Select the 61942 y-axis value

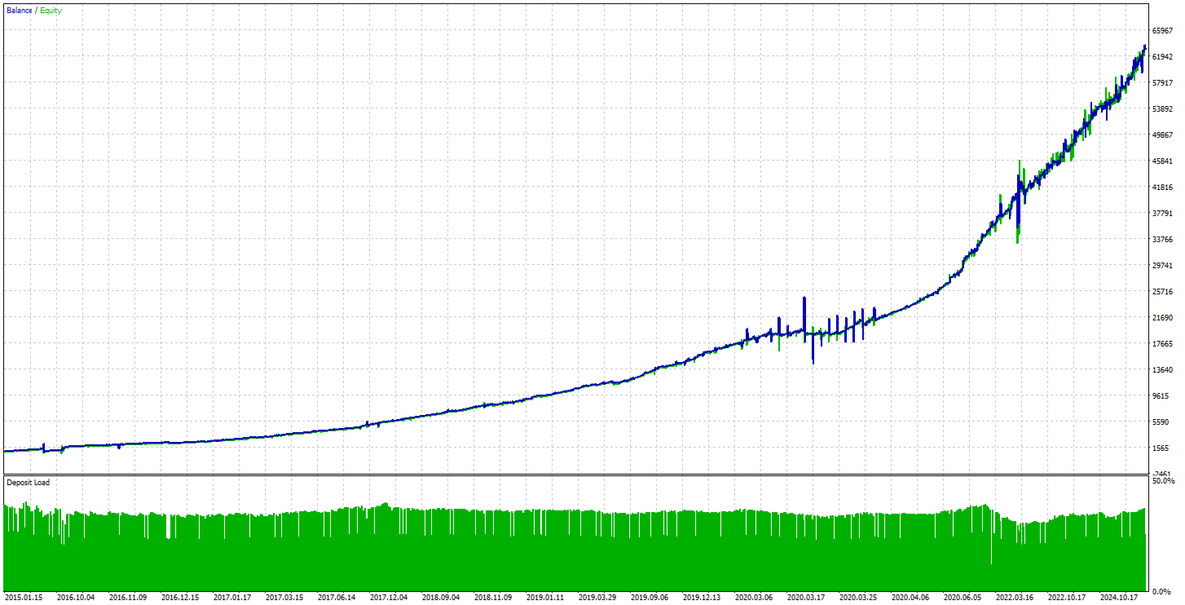(x=1162, y=56)
